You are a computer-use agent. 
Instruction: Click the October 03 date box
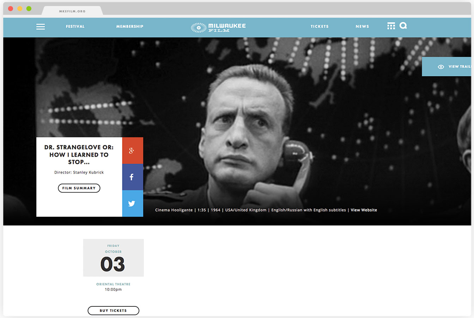pos(113,258)
